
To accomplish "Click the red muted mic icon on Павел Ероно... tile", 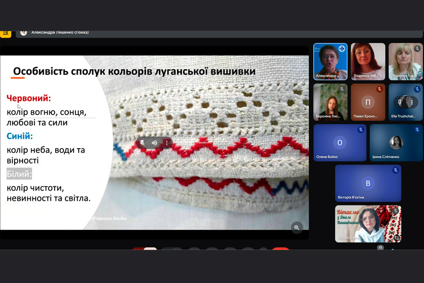I will point(380,89).
